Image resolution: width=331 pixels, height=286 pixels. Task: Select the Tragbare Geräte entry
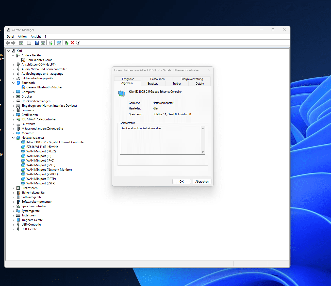coord(32,220)
